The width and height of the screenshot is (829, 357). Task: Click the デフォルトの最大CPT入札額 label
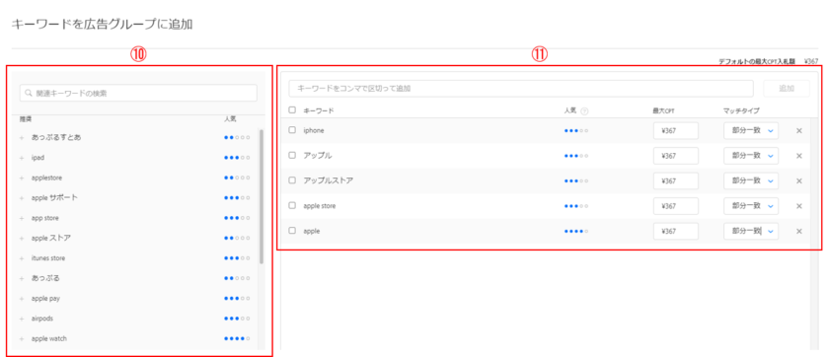point(758,61)
